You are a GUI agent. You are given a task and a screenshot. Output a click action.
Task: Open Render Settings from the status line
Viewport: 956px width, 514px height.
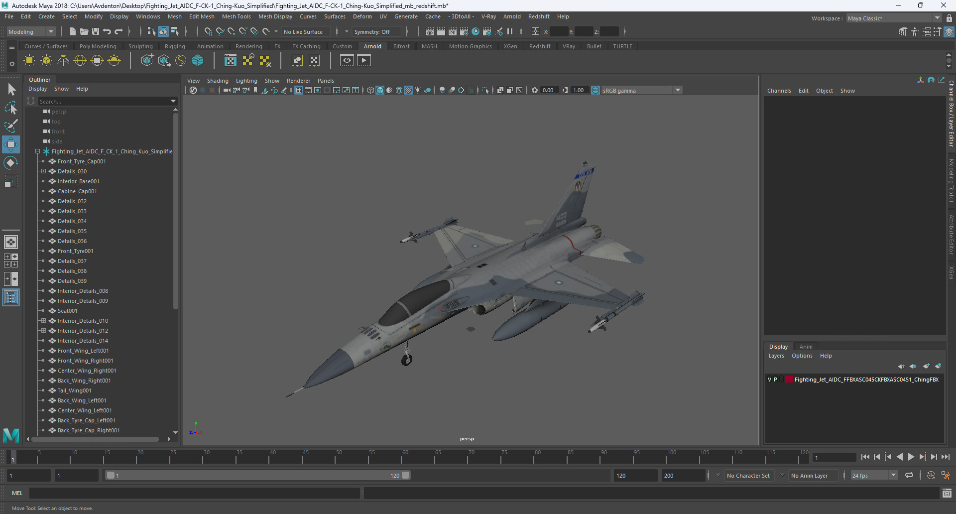[464, 31]
